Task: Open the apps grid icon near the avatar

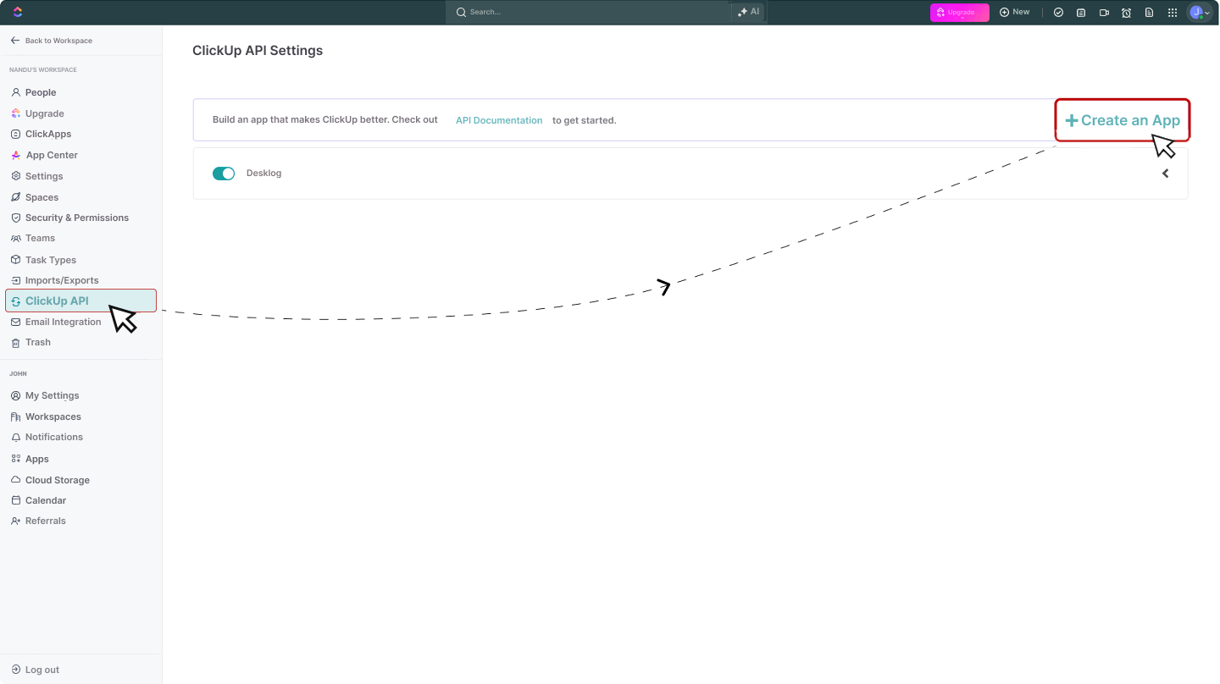Action: [1173, 12]
